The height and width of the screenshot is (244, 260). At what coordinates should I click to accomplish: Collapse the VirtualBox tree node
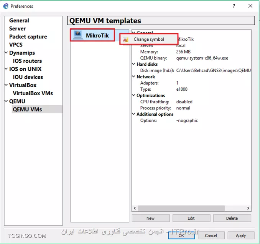click(x=6, y=85)
